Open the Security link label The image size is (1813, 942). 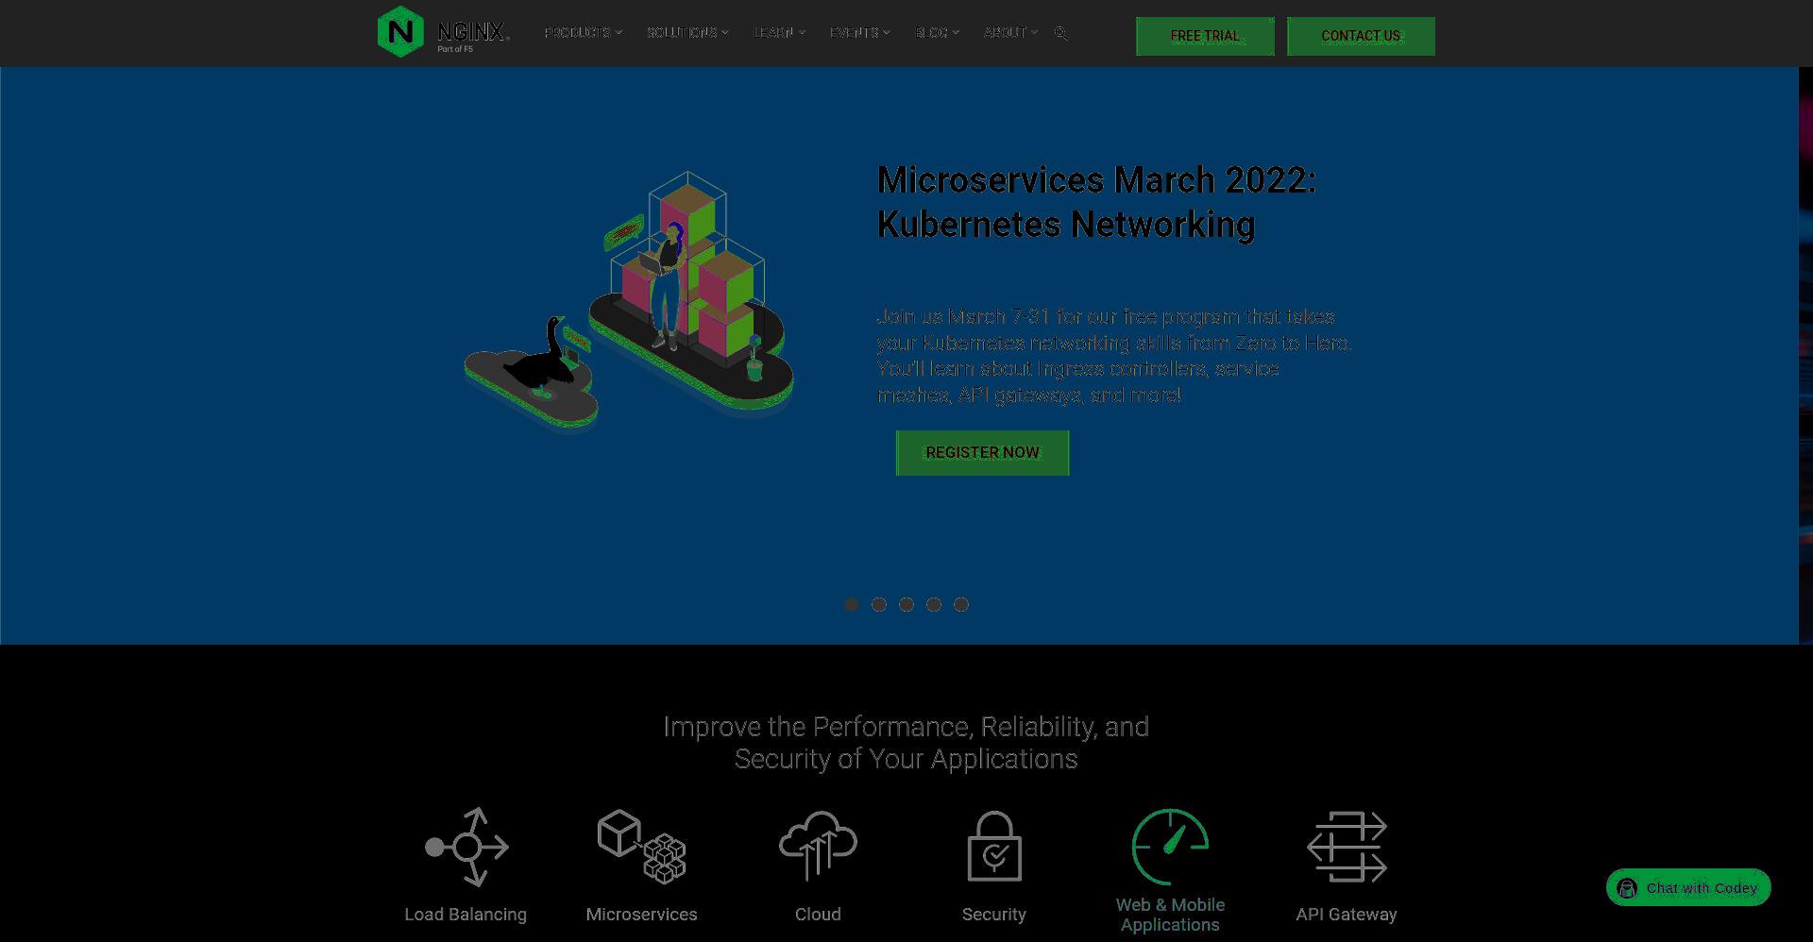pyautogui.click(x=994, y=915)
